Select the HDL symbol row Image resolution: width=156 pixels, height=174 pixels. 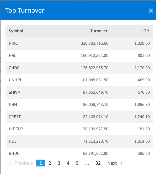13,141
